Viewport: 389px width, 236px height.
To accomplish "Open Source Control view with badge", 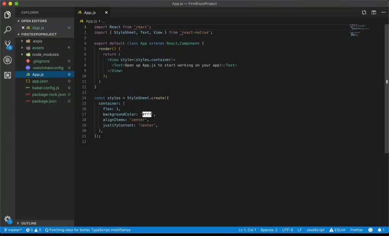I will pos(7,45).
